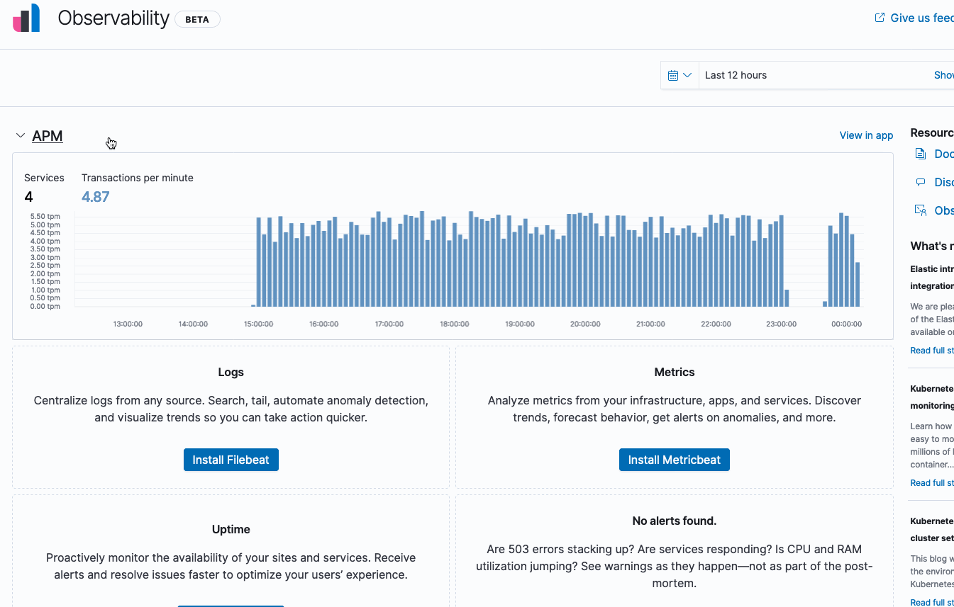
Task: Click the Metrics card heading
Action: click(675, 372)
